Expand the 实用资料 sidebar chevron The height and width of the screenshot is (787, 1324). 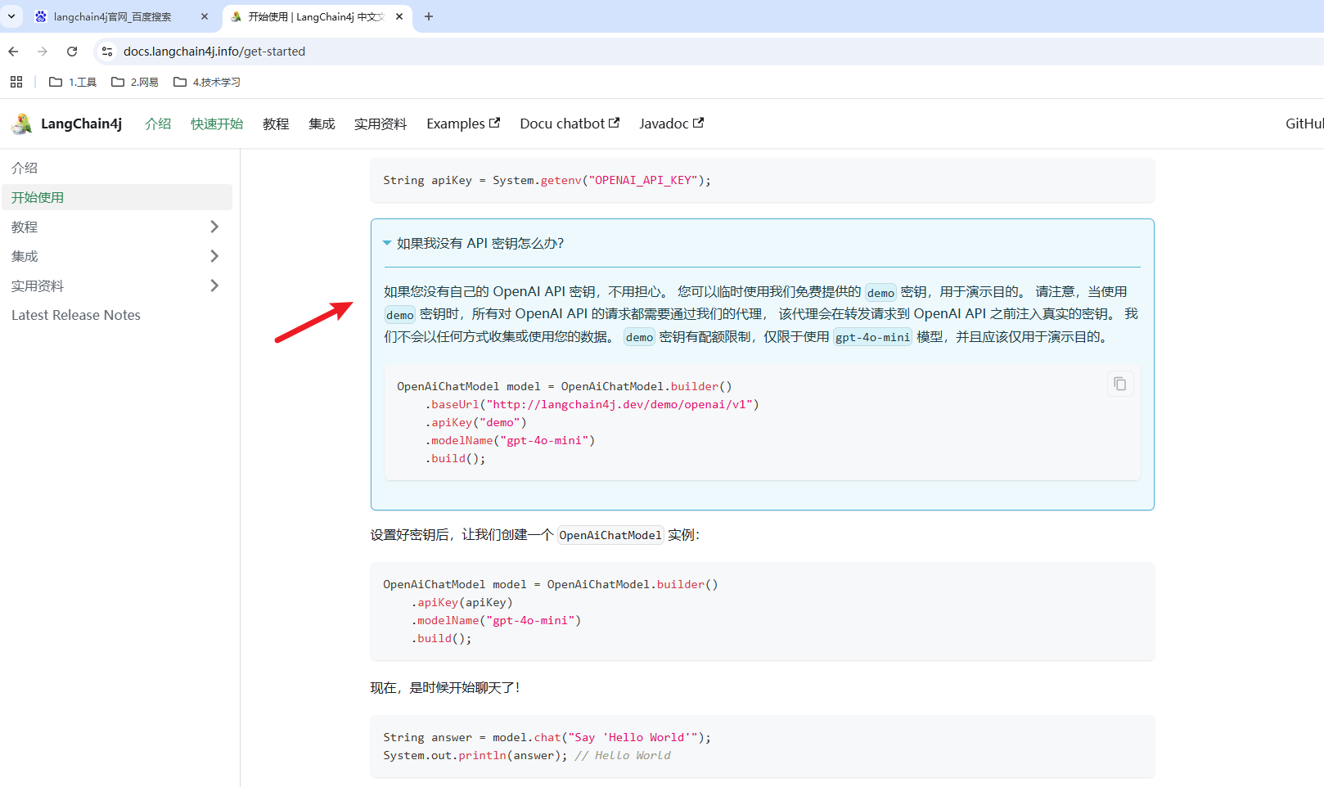[x=214, y=286]
